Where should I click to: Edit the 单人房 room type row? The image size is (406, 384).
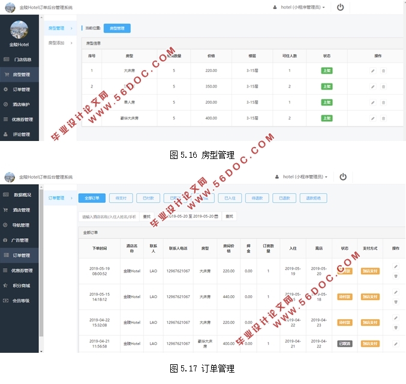[372, 102]
